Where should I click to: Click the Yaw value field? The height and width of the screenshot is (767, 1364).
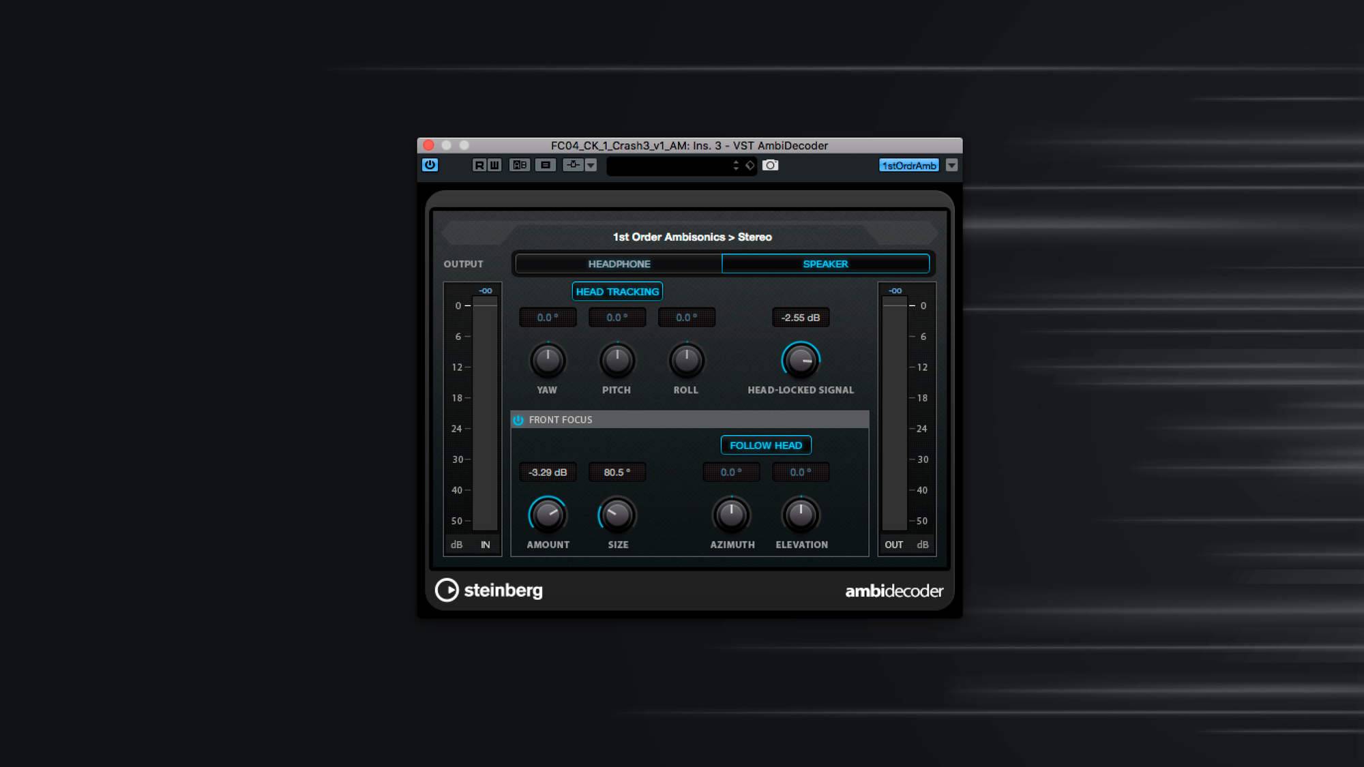tap(548, 318)
